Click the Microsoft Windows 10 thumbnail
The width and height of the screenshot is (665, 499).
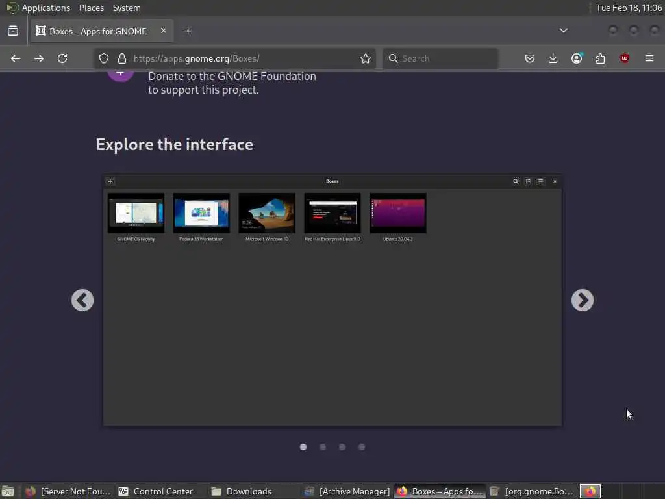[267, 213]
